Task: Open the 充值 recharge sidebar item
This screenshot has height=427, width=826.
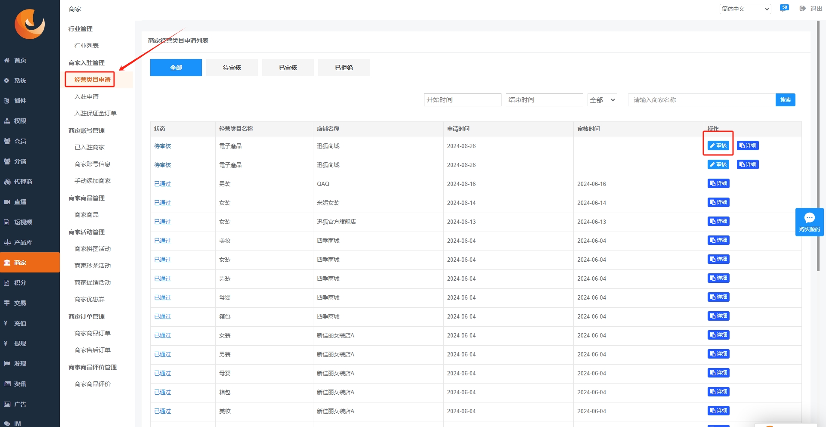Action: (x=30, y=323)
